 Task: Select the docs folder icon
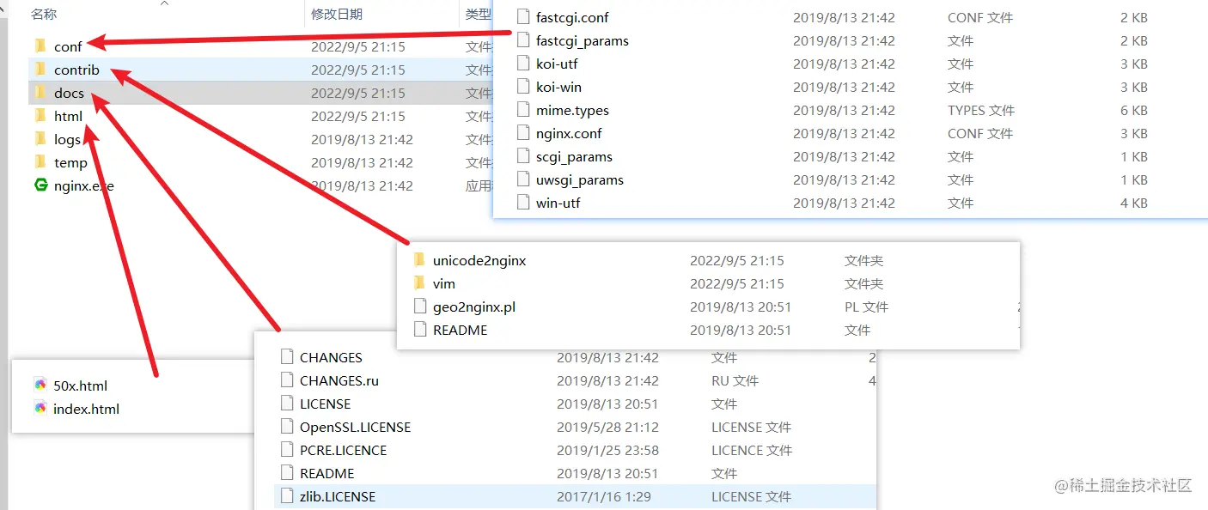tap(40, 92)
